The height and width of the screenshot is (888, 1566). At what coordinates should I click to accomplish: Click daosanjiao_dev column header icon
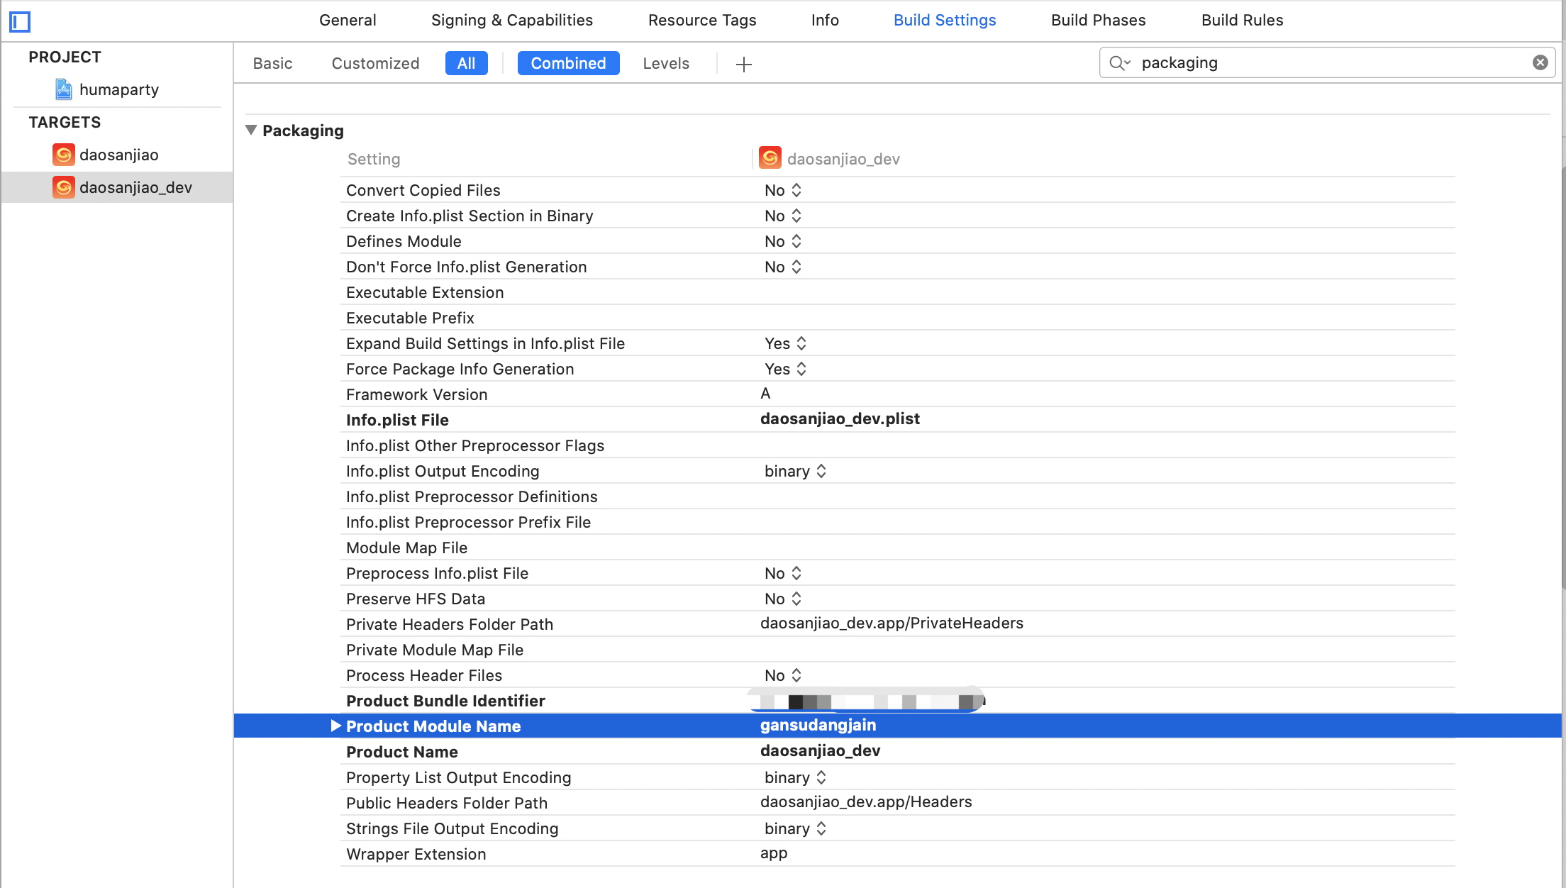tap(770, 158)
